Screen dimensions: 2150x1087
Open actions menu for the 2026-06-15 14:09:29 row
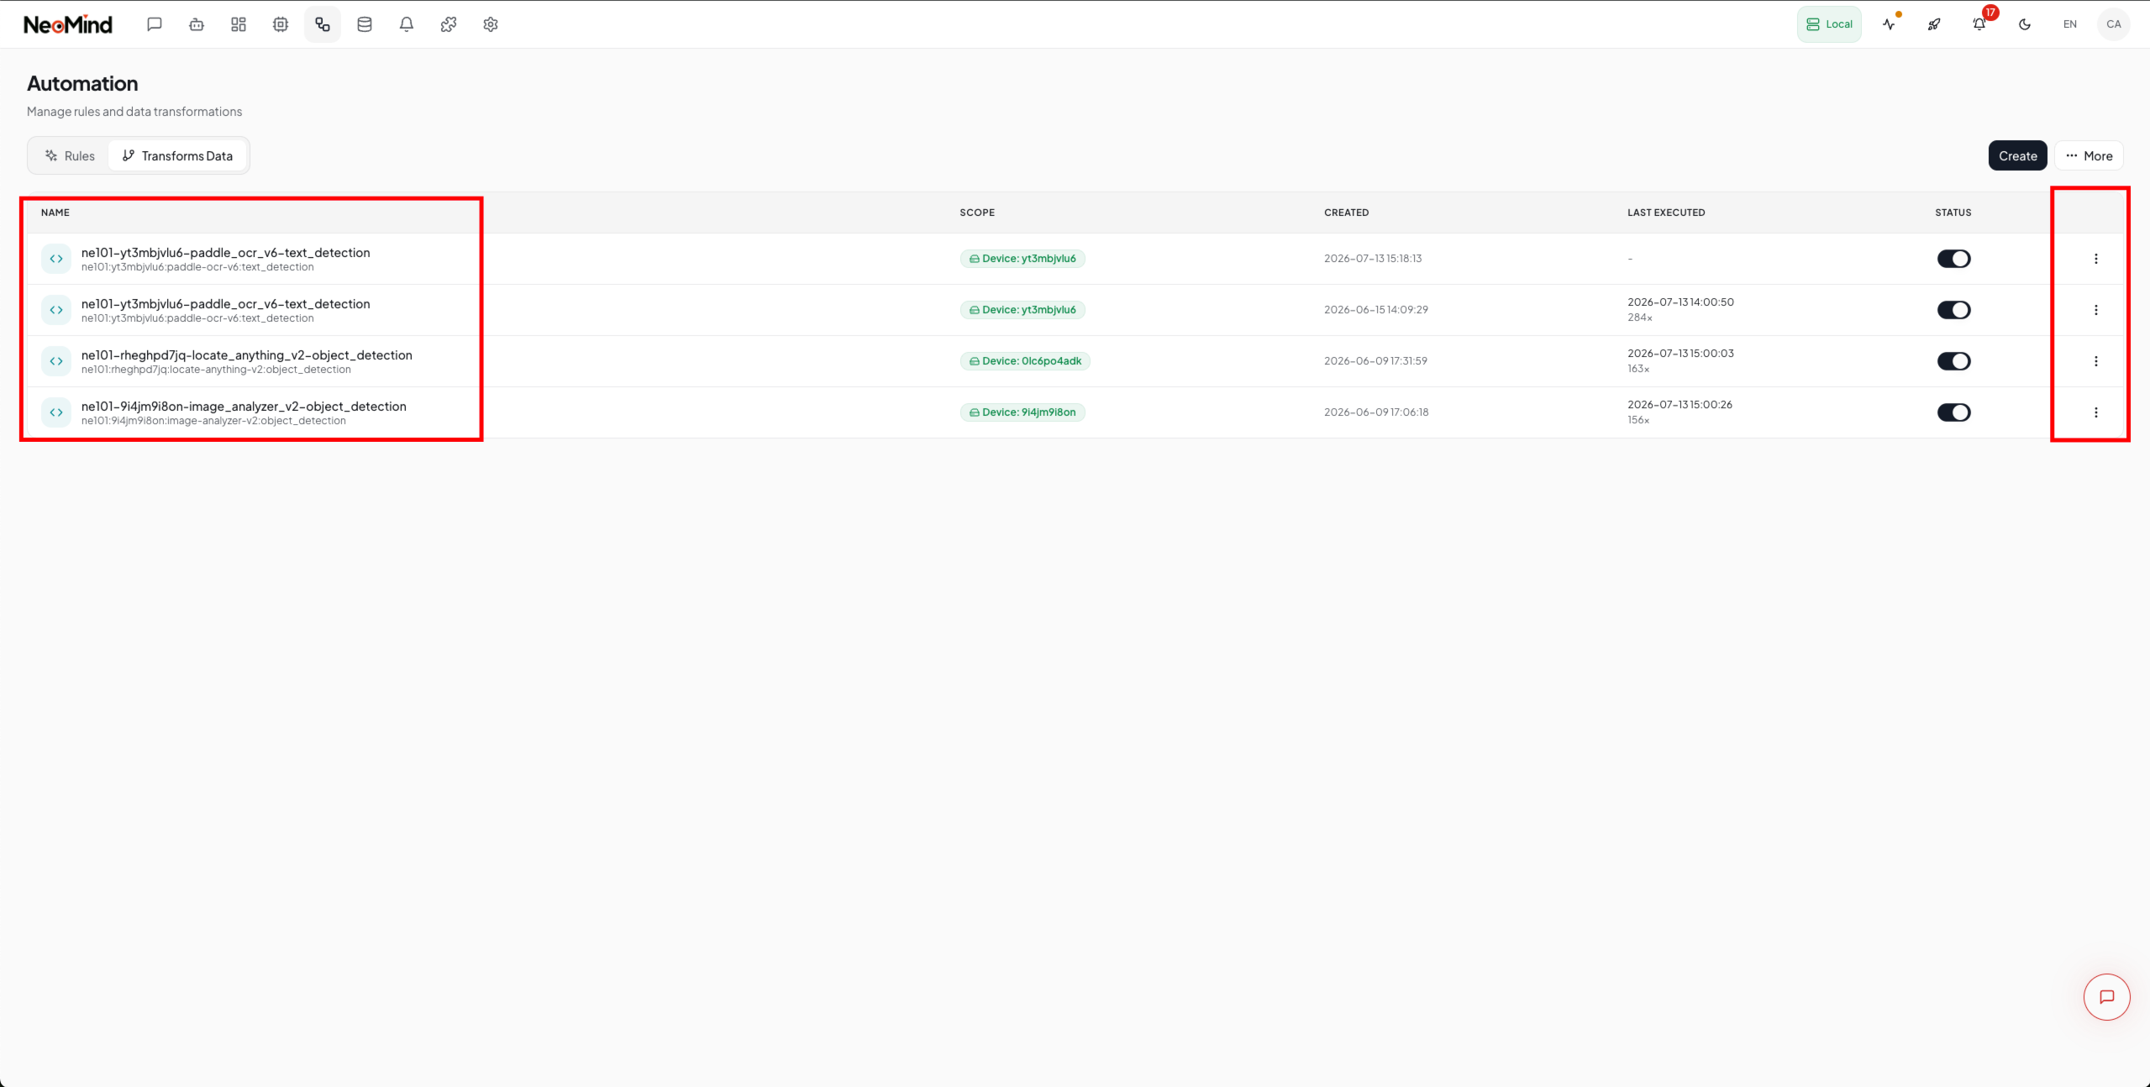[x=2096, y=310]
